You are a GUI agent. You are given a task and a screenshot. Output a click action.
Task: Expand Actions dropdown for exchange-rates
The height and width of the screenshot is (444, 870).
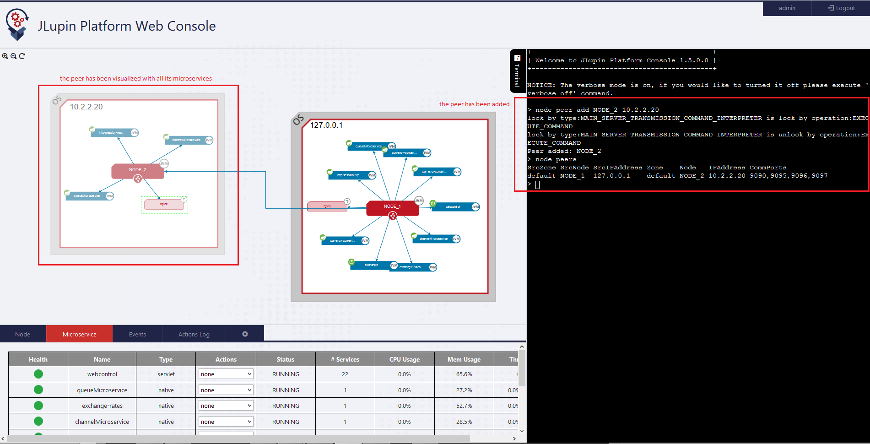pos(226,406)
